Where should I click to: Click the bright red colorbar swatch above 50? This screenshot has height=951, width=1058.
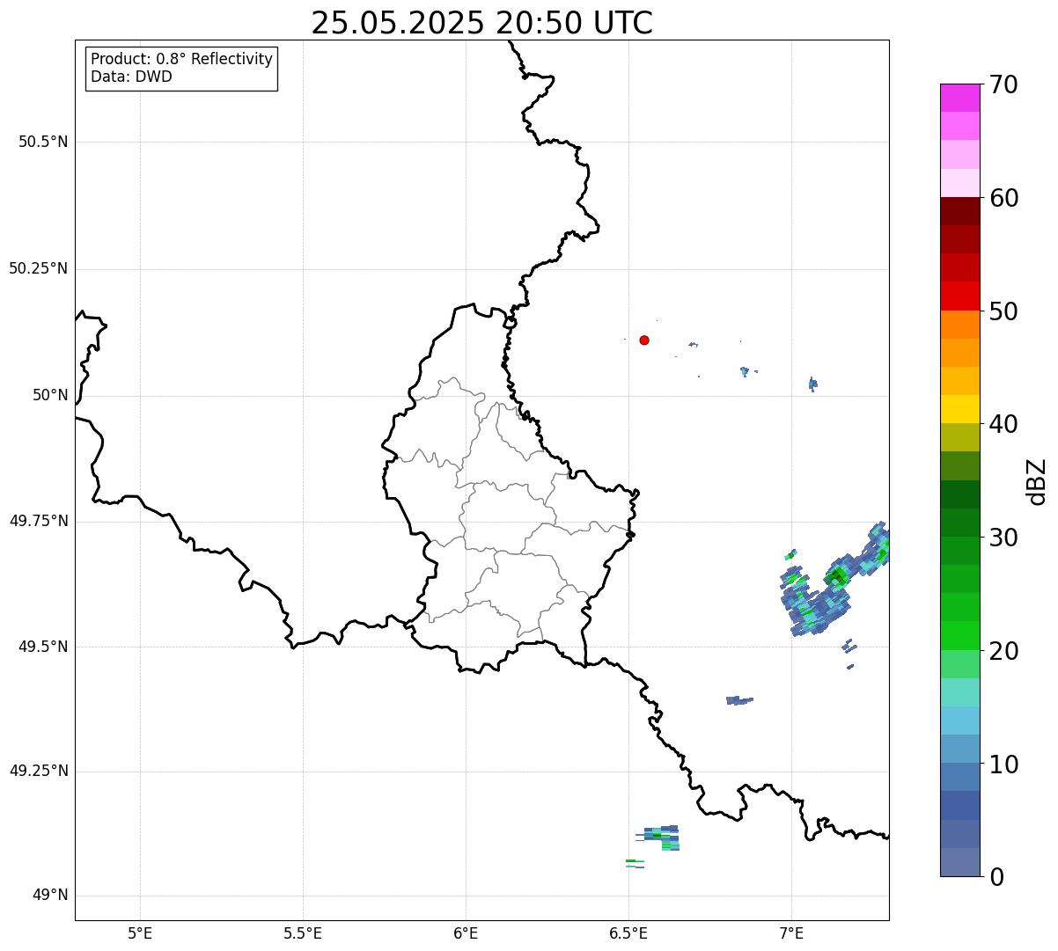[960, 296]
